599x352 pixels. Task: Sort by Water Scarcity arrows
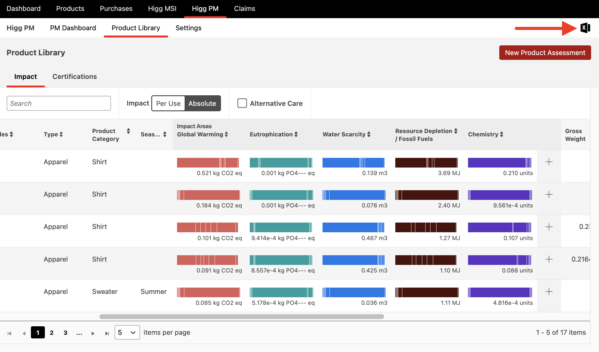click(x=369, y=134)
